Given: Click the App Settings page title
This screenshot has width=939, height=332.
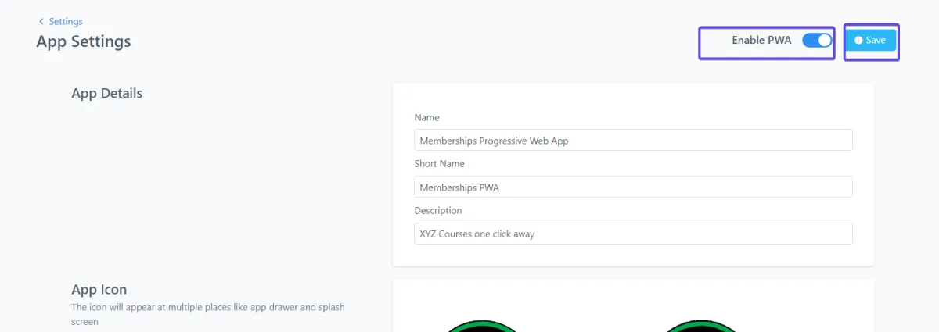Looking at the screenshot, I should click(84, 41).
